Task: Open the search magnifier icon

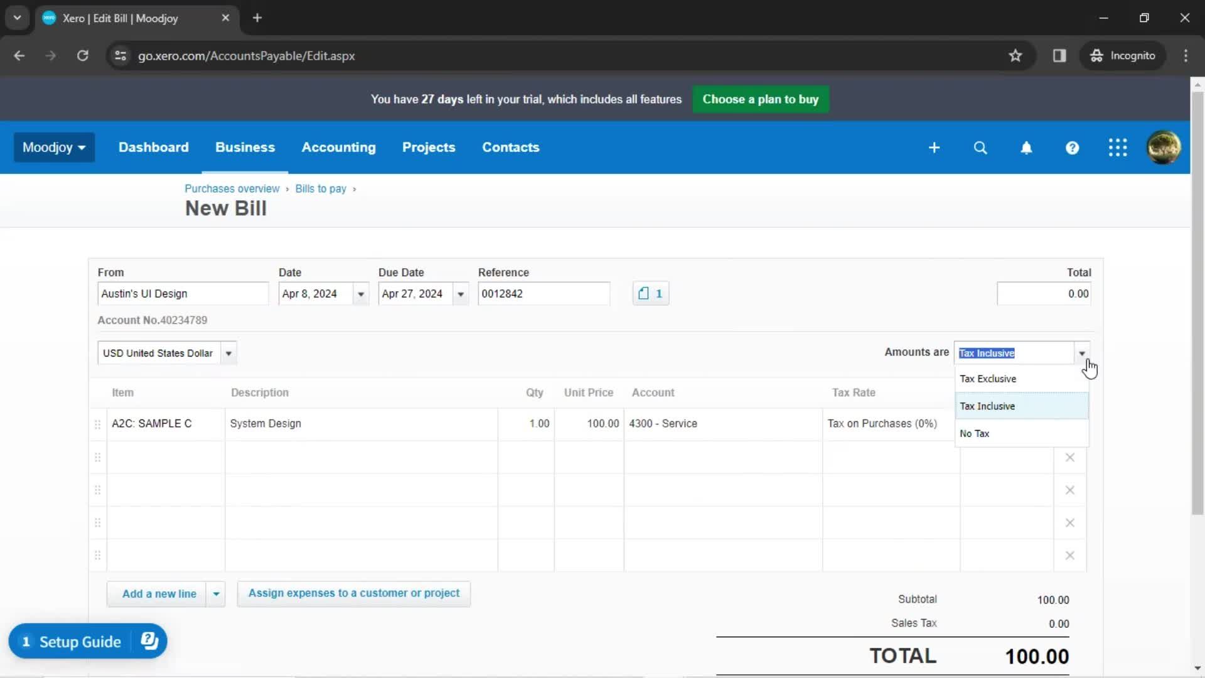Action: (980, 148)
